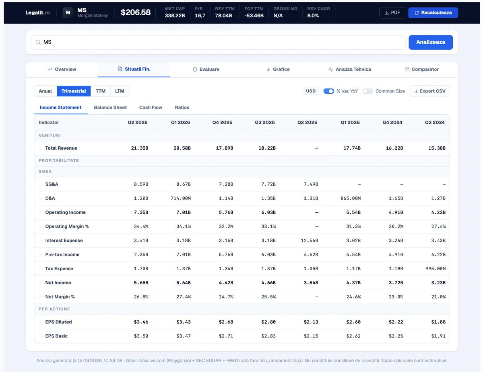Open the Comparator tab
The width and height of the screenshot is (483, 372).
click(x=421, y=69)
